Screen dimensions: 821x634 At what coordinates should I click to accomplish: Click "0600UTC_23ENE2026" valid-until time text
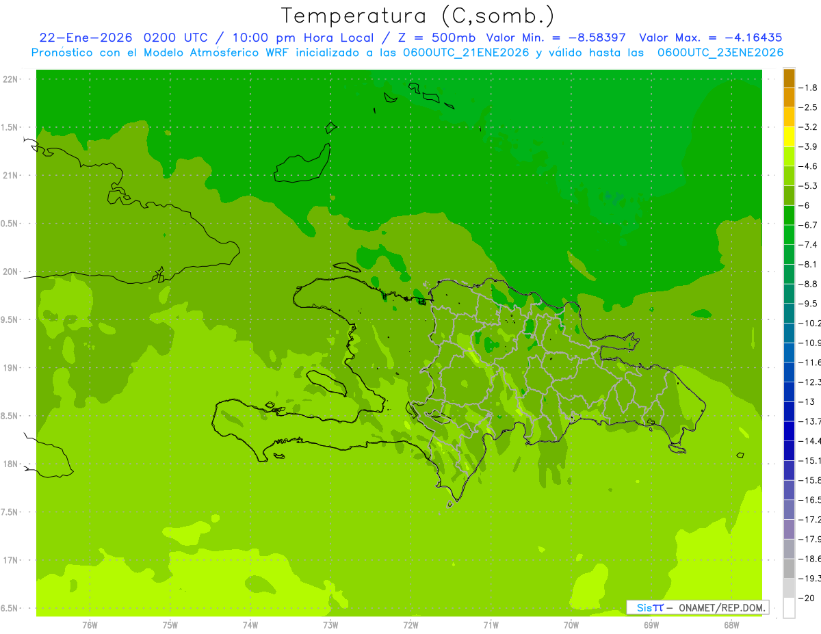720,53
